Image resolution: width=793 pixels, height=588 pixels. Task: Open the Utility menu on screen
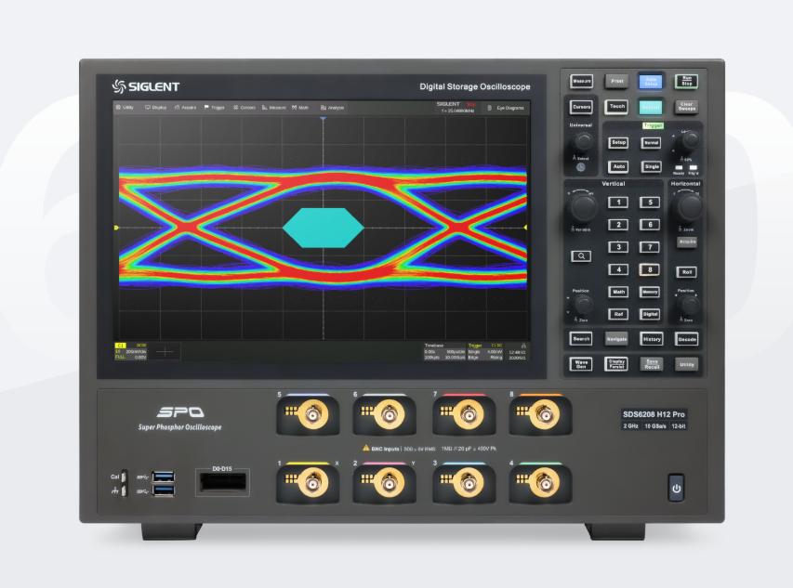[x=125, y=108]
